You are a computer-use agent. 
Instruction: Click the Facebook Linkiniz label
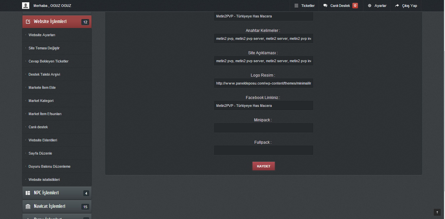click(263, 98)
